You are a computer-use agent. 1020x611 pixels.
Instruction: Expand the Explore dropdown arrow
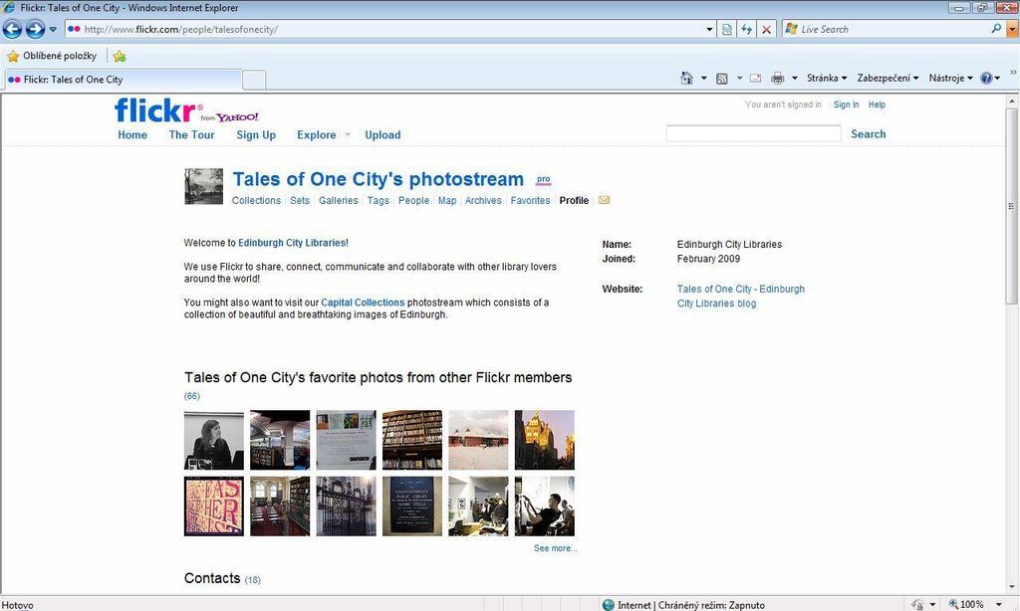[348, 135]
